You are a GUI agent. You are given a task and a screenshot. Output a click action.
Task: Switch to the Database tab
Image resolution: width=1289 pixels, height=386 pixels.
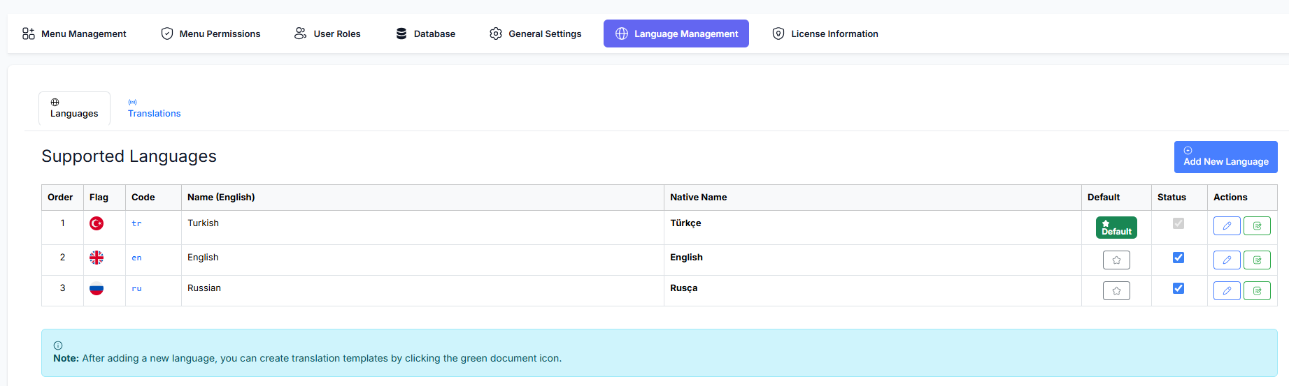pos(425,34)
